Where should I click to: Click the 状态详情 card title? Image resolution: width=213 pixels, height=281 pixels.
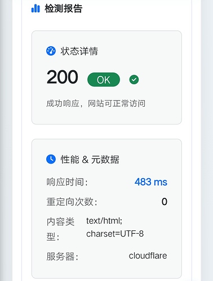point(79,51)
